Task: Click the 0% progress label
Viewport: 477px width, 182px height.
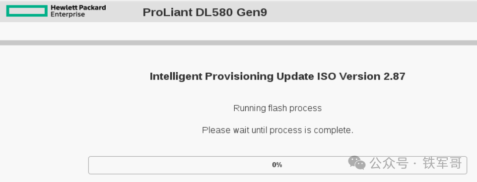Action: tap(277, 165)
